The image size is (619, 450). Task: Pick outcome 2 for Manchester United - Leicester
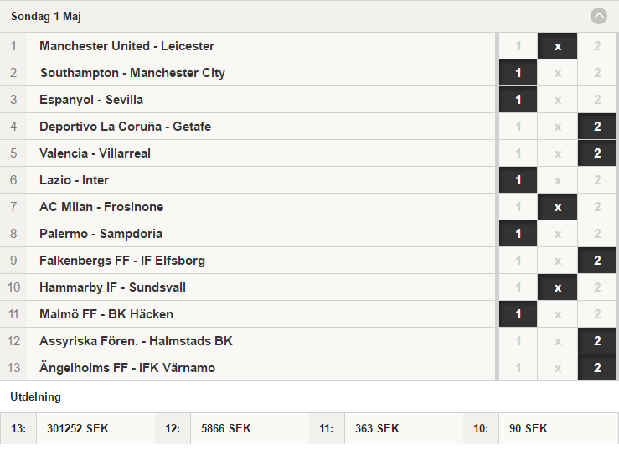click(x=597, y=46)
